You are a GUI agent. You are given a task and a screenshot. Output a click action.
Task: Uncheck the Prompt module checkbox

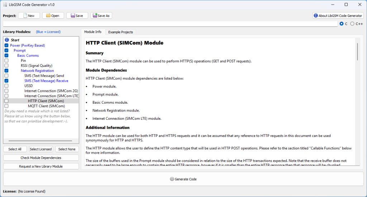click(x=6, y=50)
